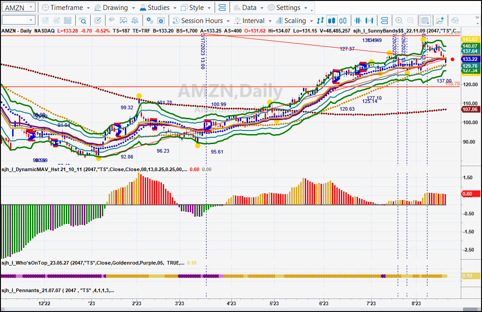Click the first greyed chart-plus icon
The height and width of the screenshot is (312, 482).
click(45, 21)
